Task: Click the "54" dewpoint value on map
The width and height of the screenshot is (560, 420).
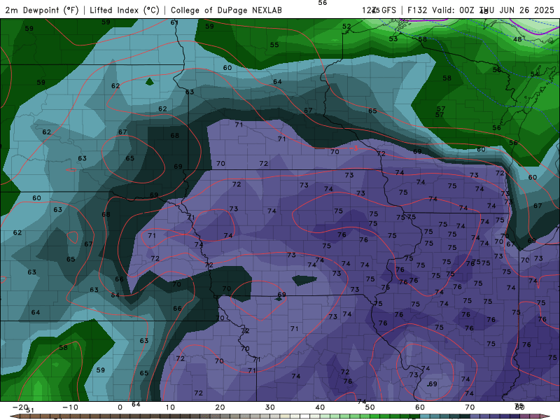Action: coord(535,74)
